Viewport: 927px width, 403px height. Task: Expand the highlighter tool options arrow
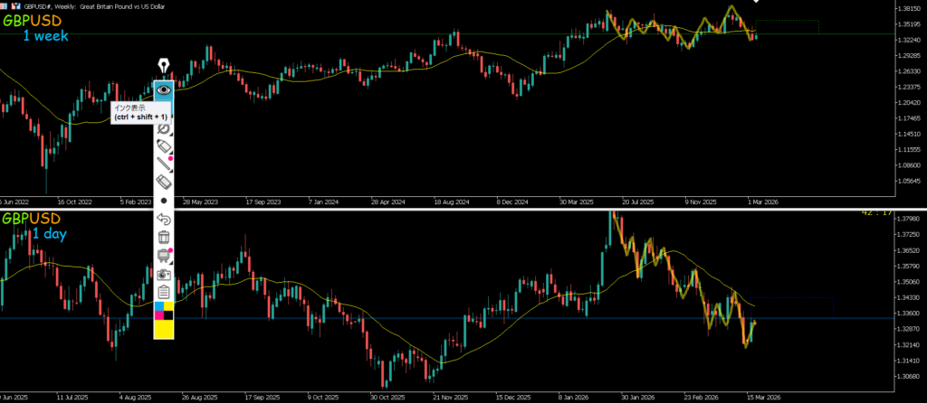172,153
